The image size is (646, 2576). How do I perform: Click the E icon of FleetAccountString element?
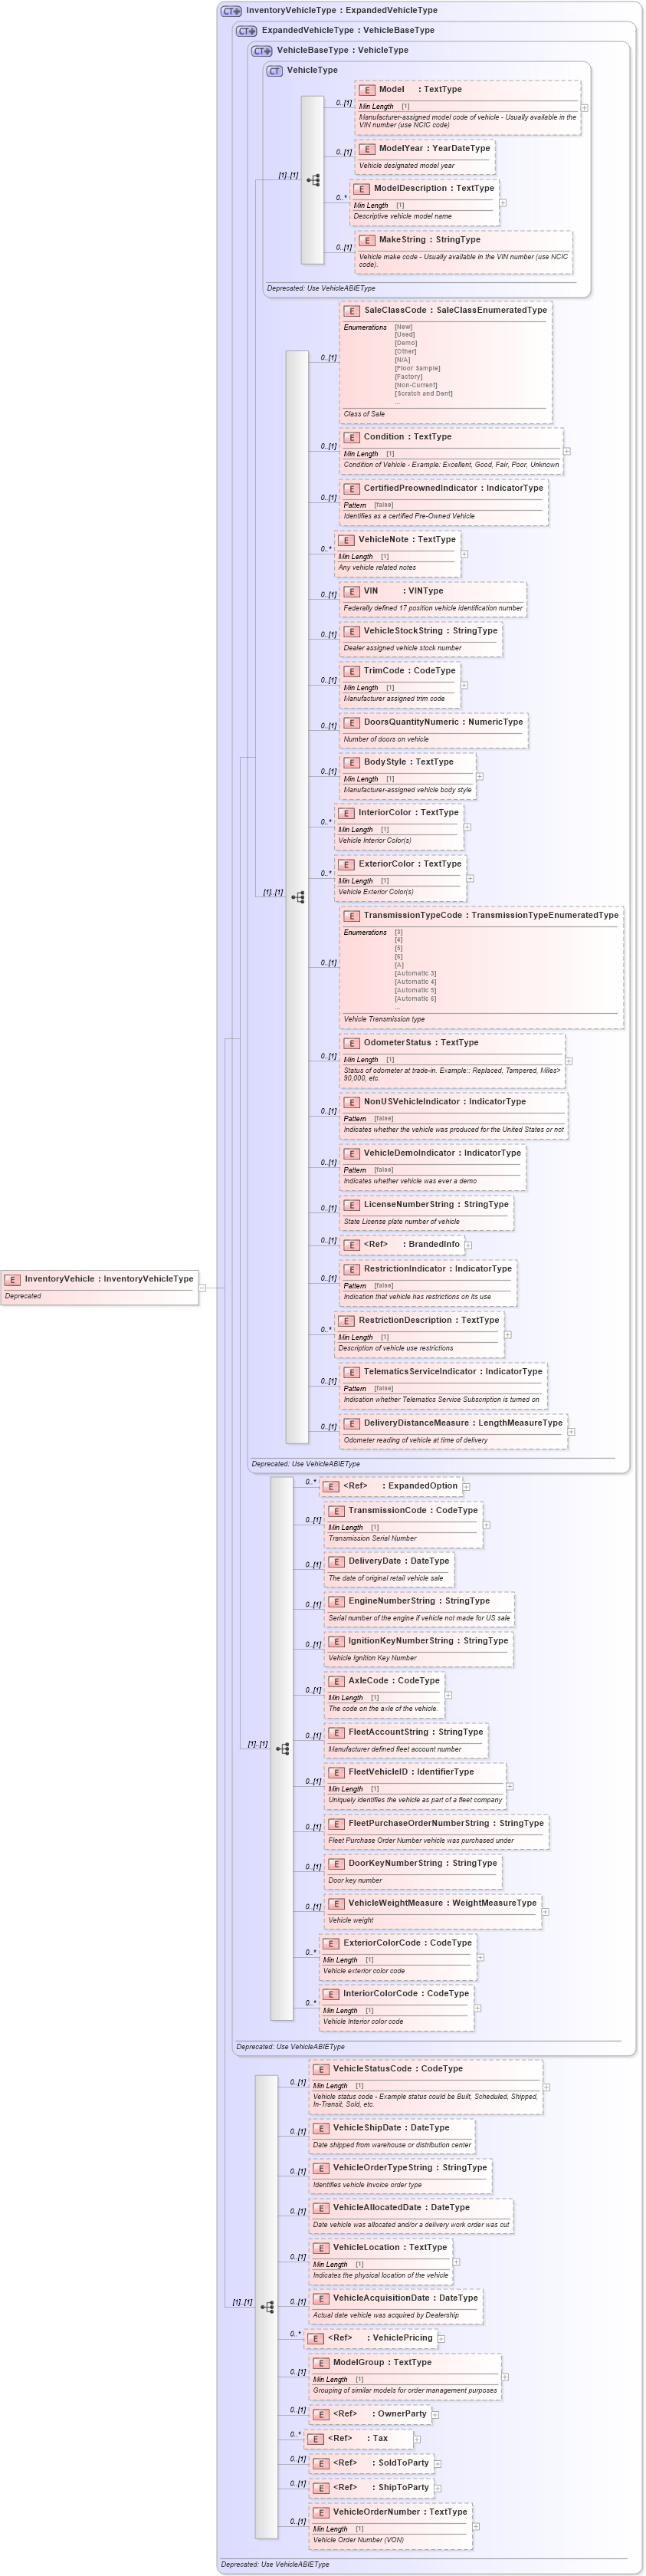pos(337,1732)
